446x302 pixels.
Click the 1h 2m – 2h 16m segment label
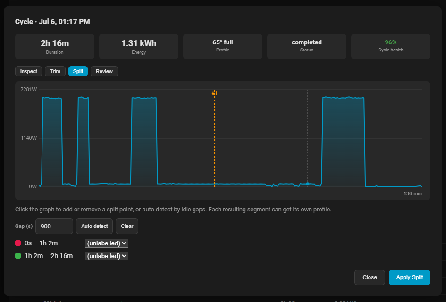click(x=49, y=256)
